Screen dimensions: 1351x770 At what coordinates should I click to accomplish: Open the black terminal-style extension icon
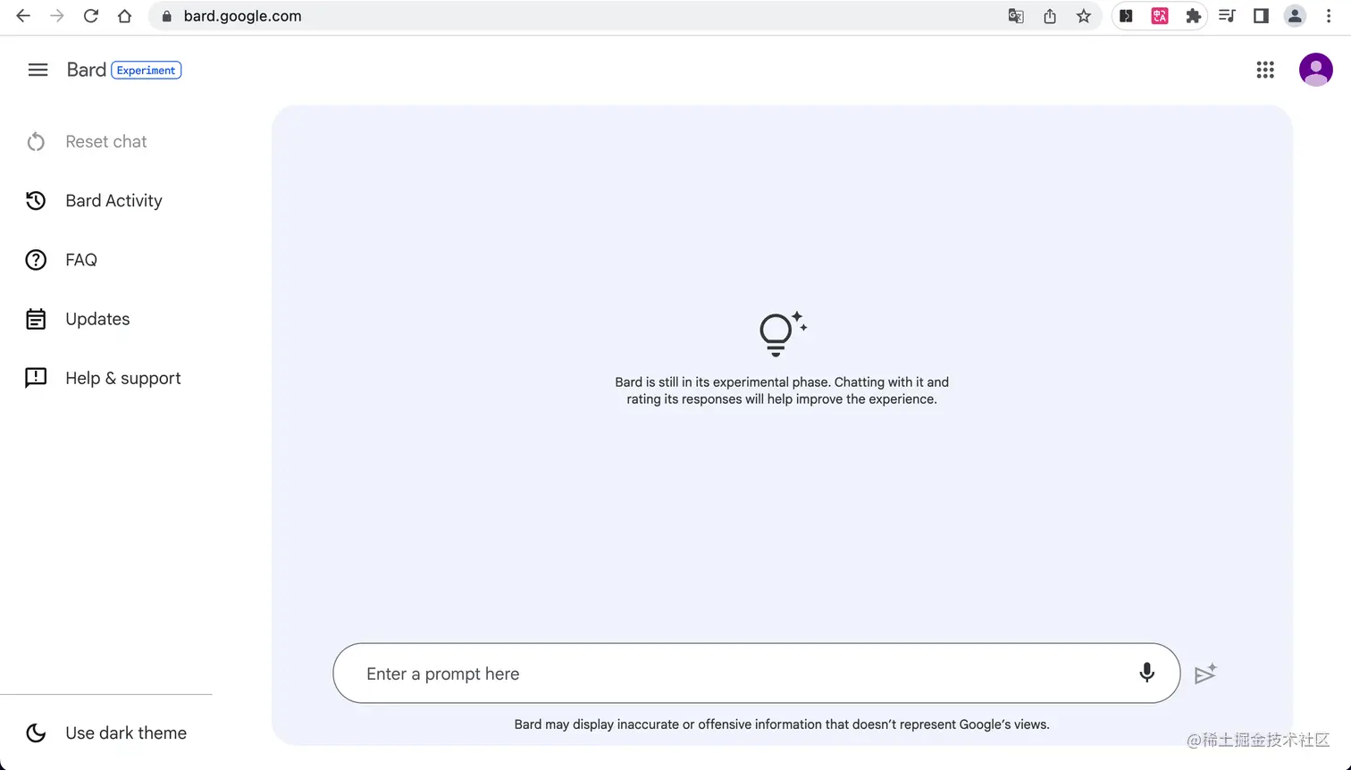[x=1126, y=16]
